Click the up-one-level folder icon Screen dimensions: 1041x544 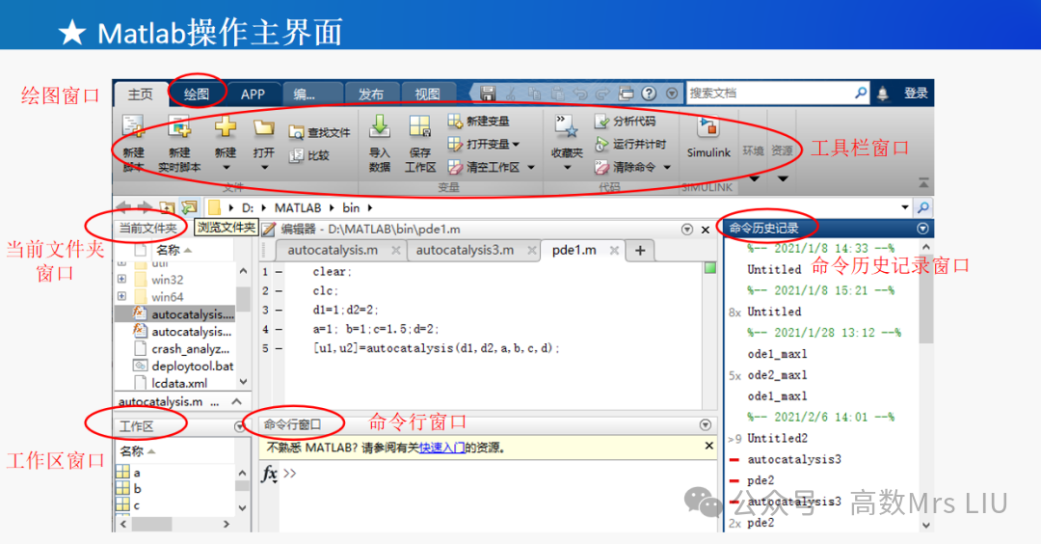[x=167, y=207]
